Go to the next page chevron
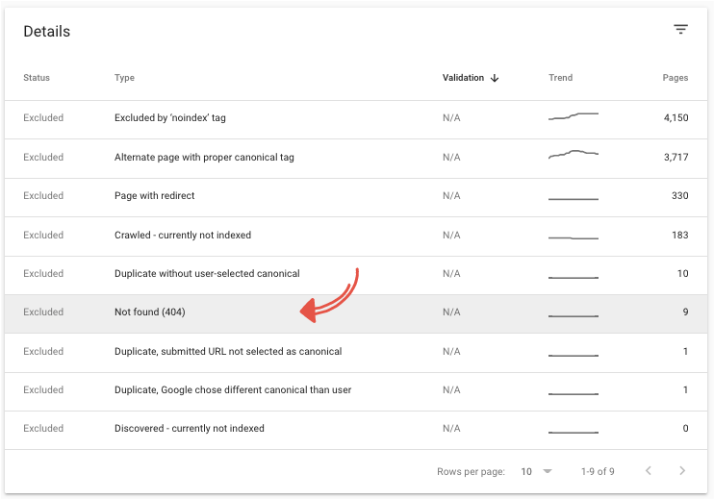Screen dimensions: 714x499 pyautogui.click(x=681, y=471)
